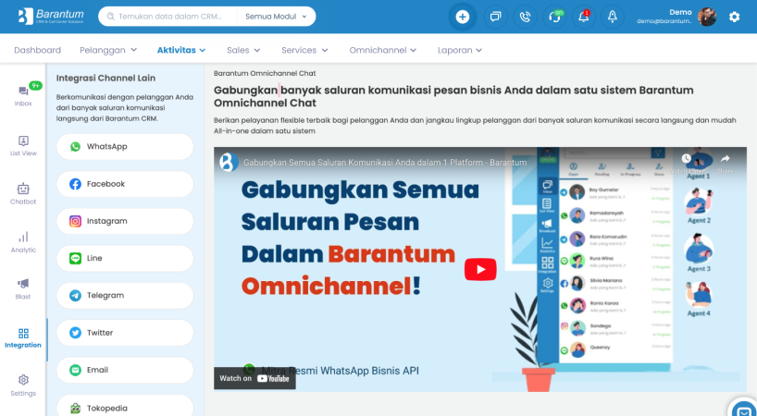
Task: Expand the Pelanggan menu dropdown
Action: 108,50
